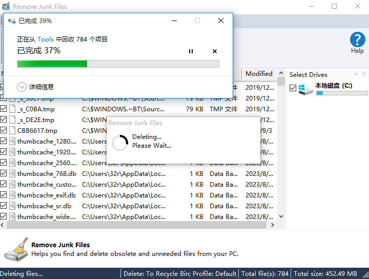Click the app icon in title bar

(6, 6)
